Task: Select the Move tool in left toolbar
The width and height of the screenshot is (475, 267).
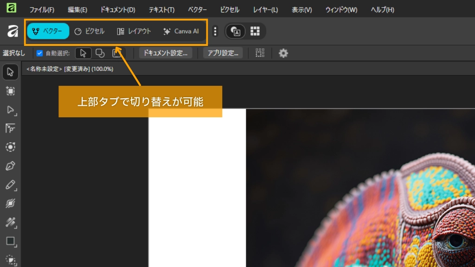Action: point(11,72)
